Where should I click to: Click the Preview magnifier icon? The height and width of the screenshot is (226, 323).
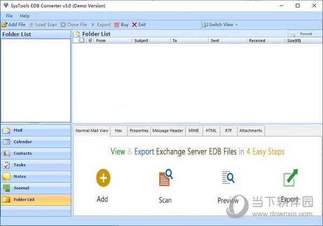pos(228,177)
